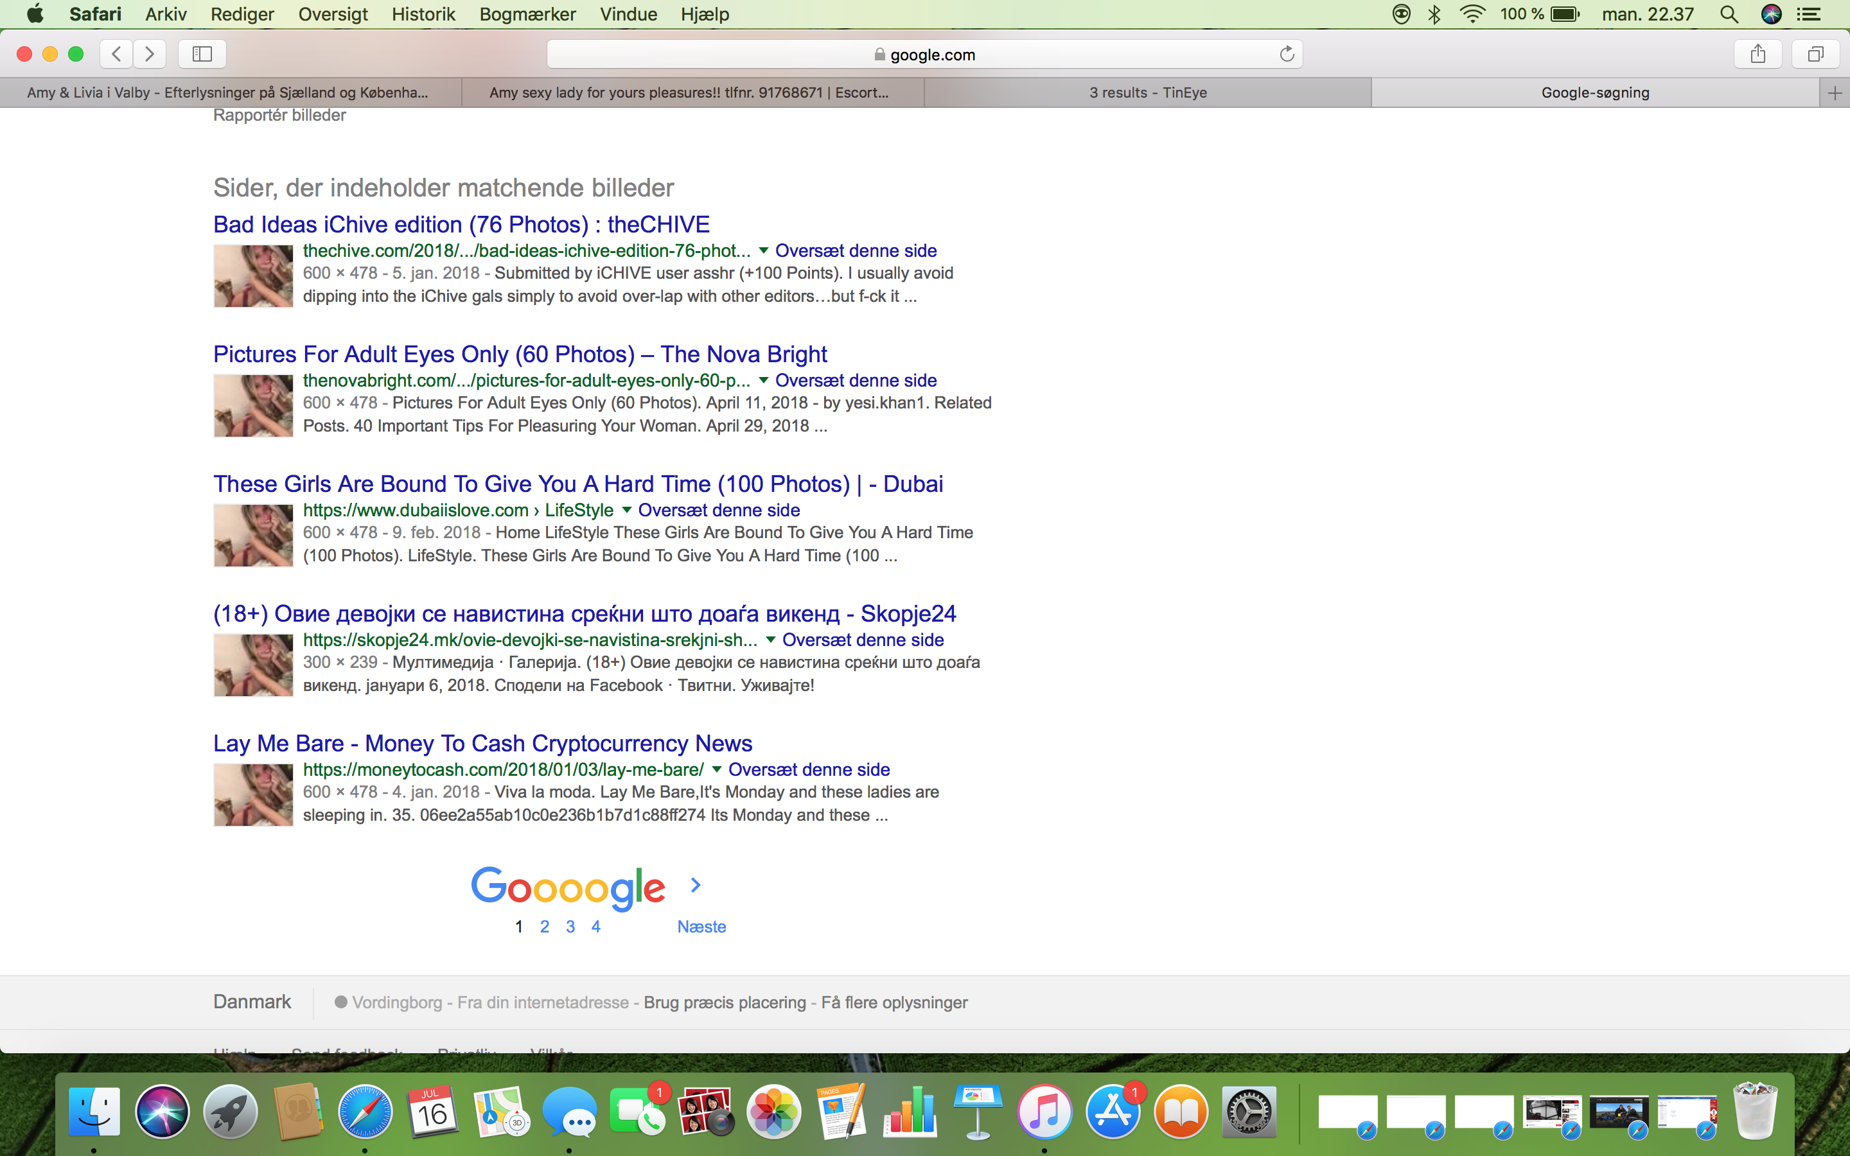
Task: Open Contacts app in Dock
Action: pyautogui.click(x=298, y=1111)
